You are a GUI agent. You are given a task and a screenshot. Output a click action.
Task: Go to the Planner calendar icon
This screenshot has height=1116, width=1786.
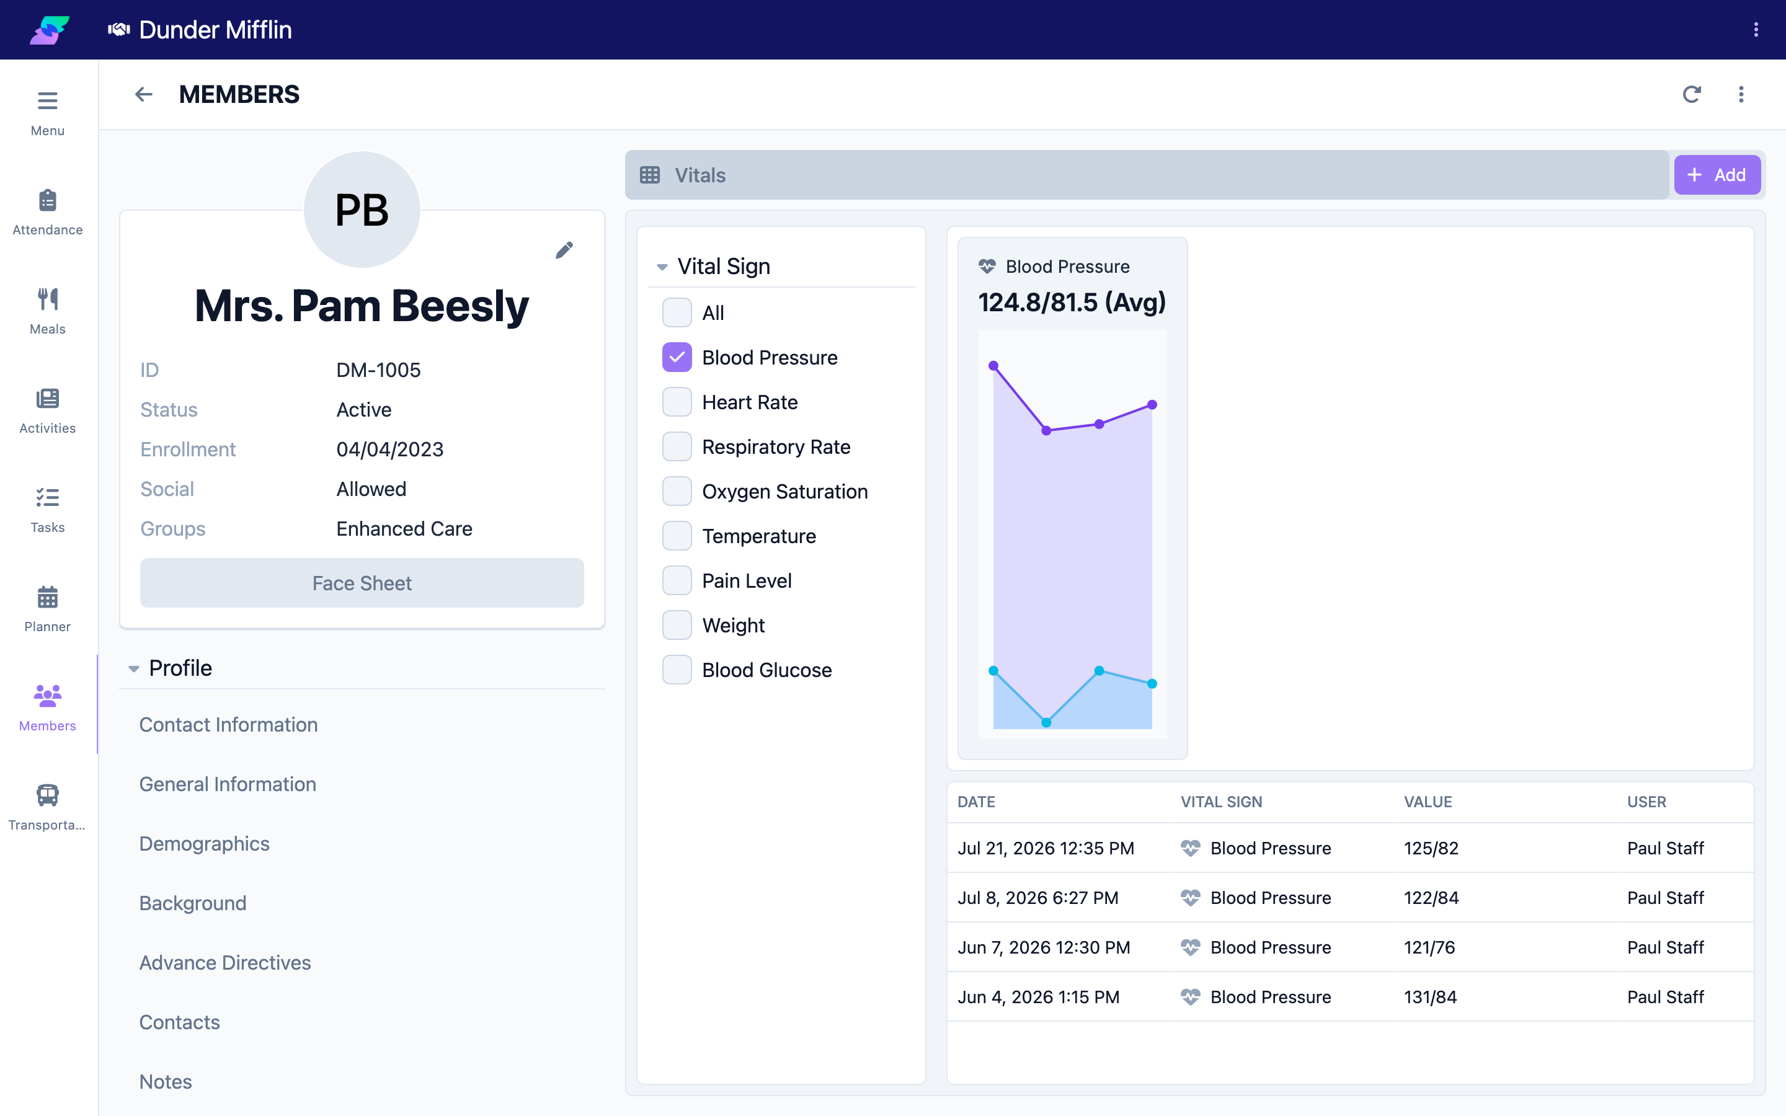[47, 596]
